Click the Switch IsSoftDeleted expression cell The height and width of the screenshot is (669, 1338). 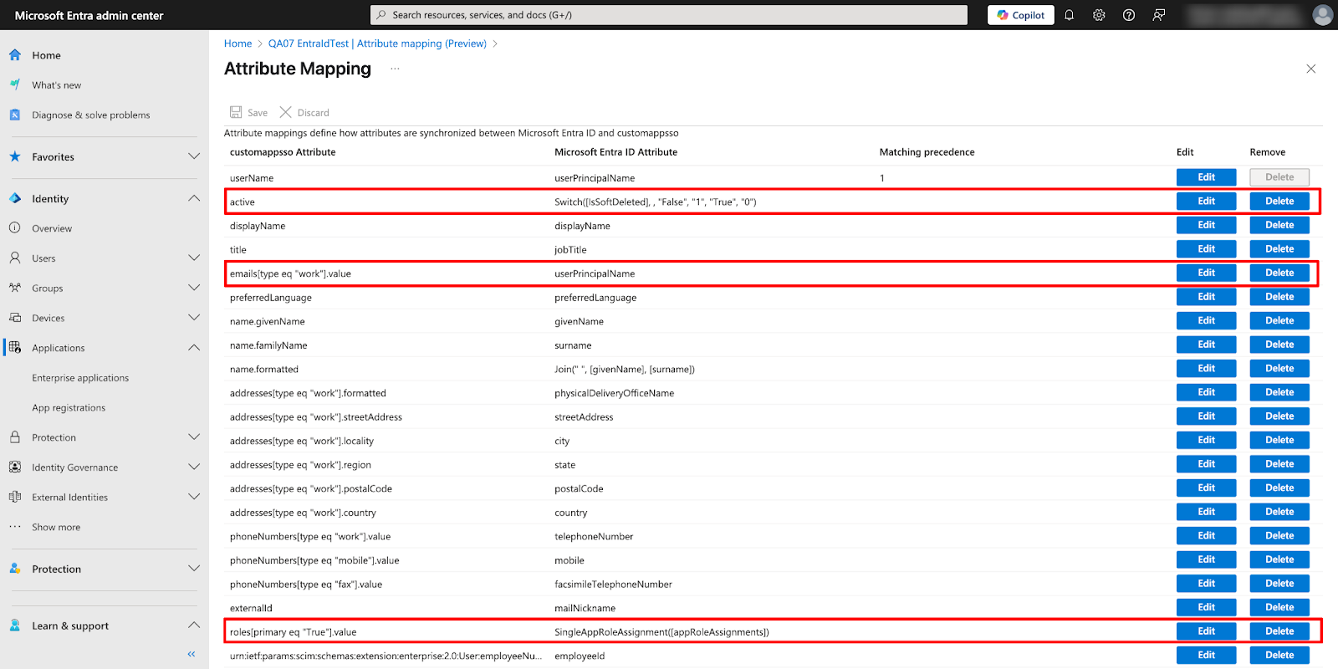(x=655, y=202)
